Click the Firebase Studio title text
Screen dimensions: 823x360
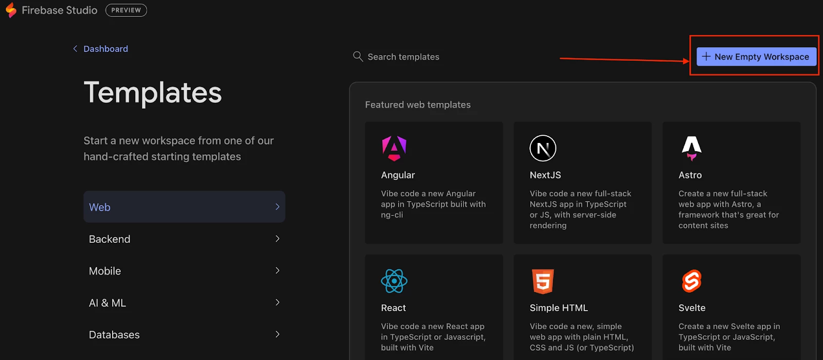pos(60,10)
